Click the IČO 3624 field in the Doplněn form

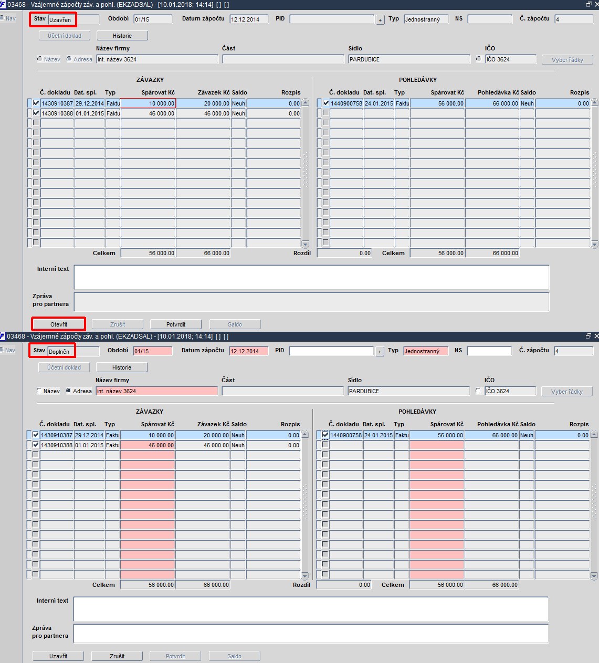point(510,391)
